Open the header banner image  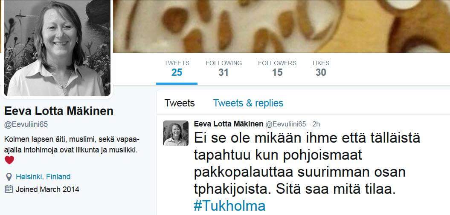tap(281, 26)
